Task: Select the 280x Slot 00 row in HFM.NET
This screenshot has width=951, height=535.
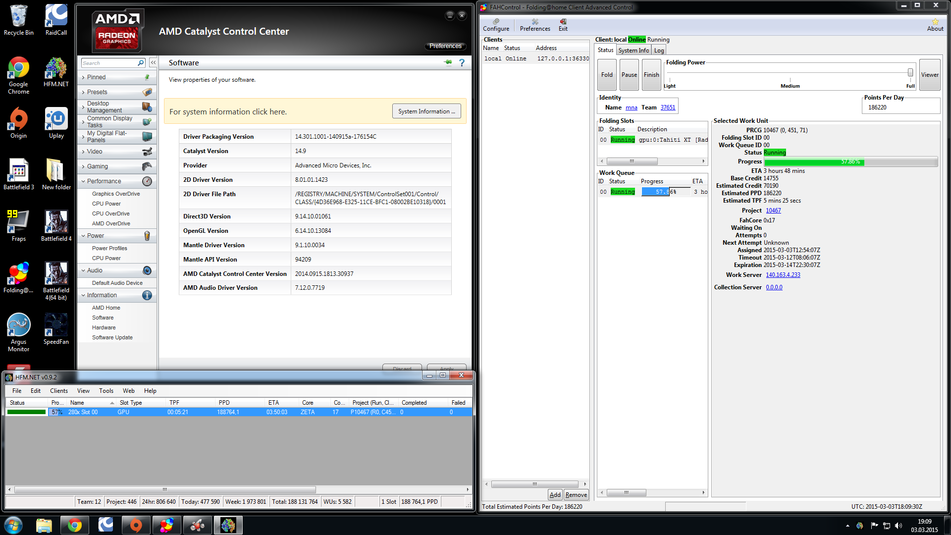Action: click(x=239, y=412)
